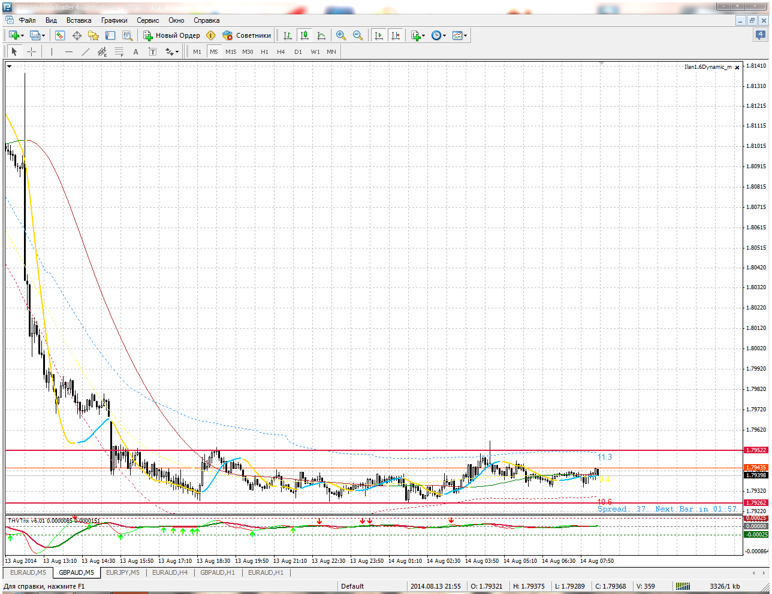Open the Файл menu
The width and height of the screenshot is (772, 594).
(27, 20)
